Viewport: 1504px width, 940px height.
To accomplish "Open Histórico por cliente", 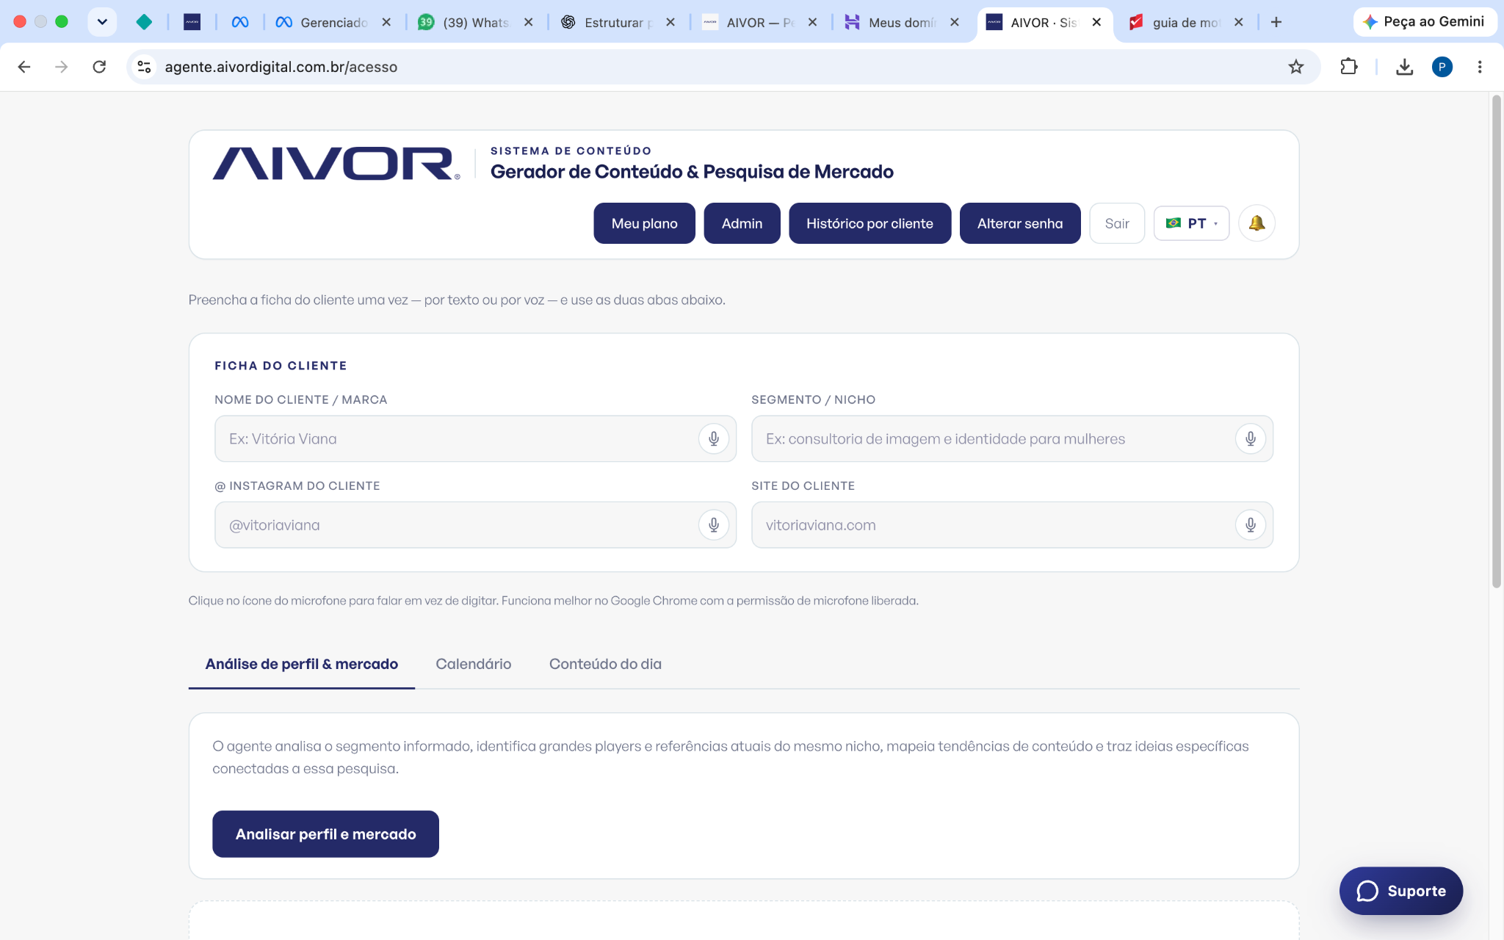I will tap(869, 223).
